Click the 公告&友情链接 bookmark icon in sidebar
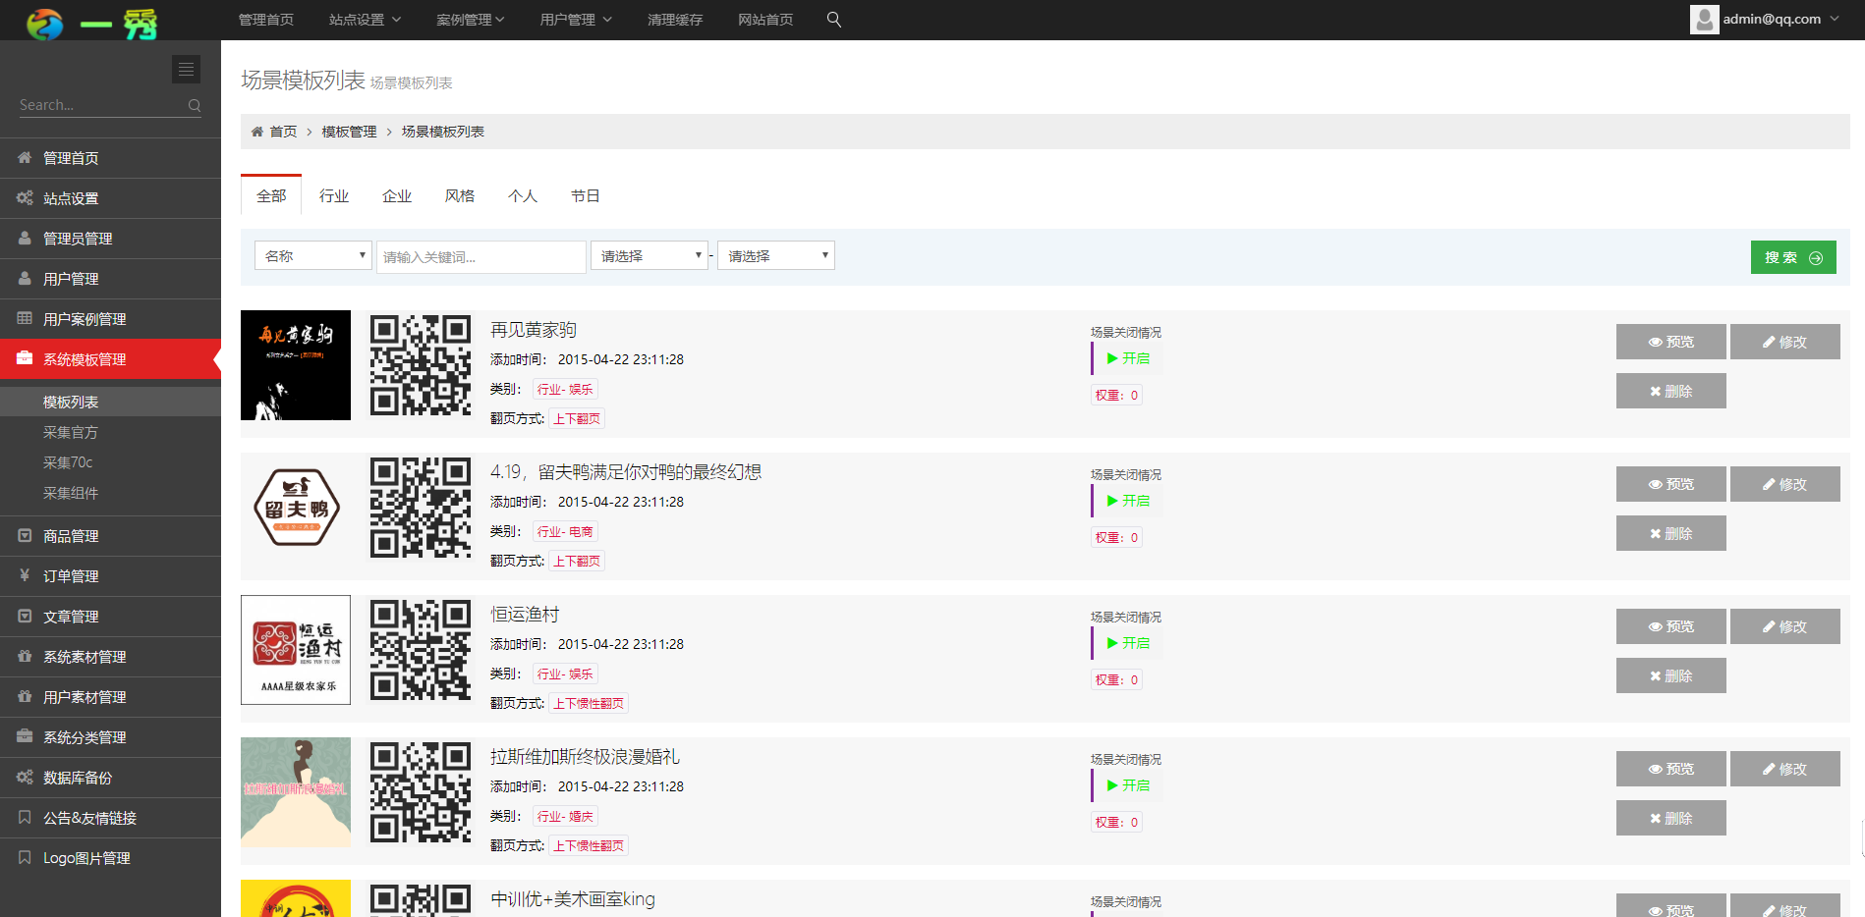This screenshot has width=1865, height=917. (24, 817)
